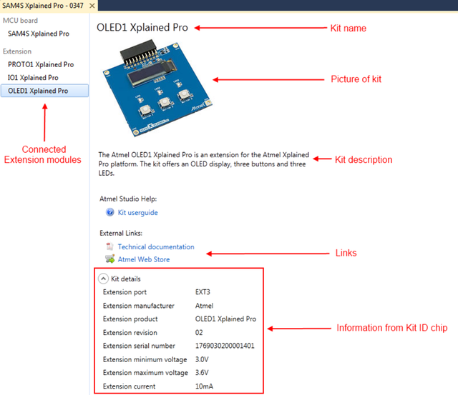
Task: Click the Extension product value OLED1 Xplained Pro
Action: (226, 319)
